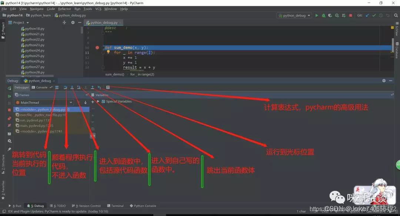This screenshot has height=216, width=400.
Task: Click the Git commit checkmark in toolbar
Action: (x=374, y=16)
